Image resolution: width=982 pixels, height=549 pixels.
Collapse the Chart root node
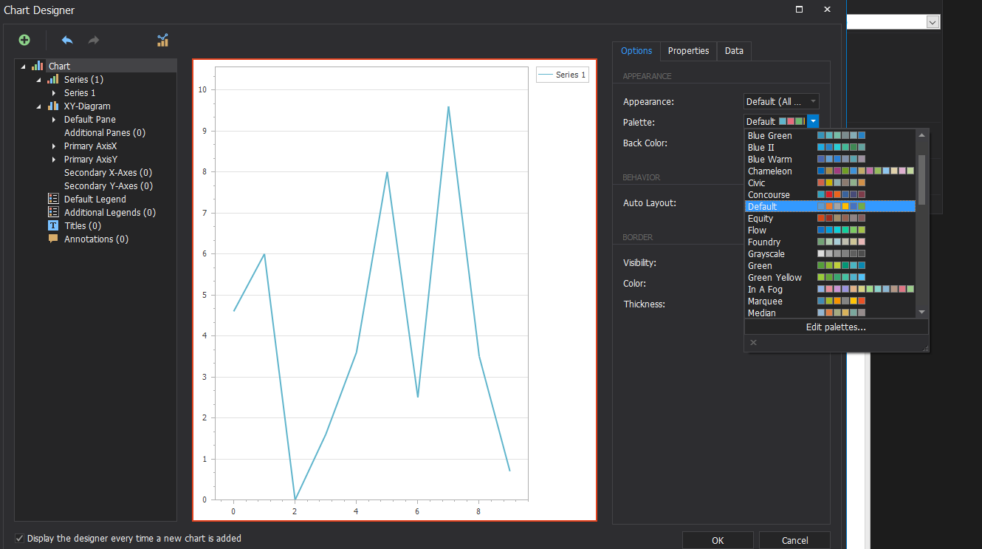click(24, 67)
